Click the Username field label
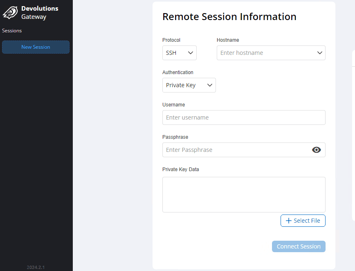Image resolution: width=355 pixels, height=271 pixels. [x=173, y=104]
